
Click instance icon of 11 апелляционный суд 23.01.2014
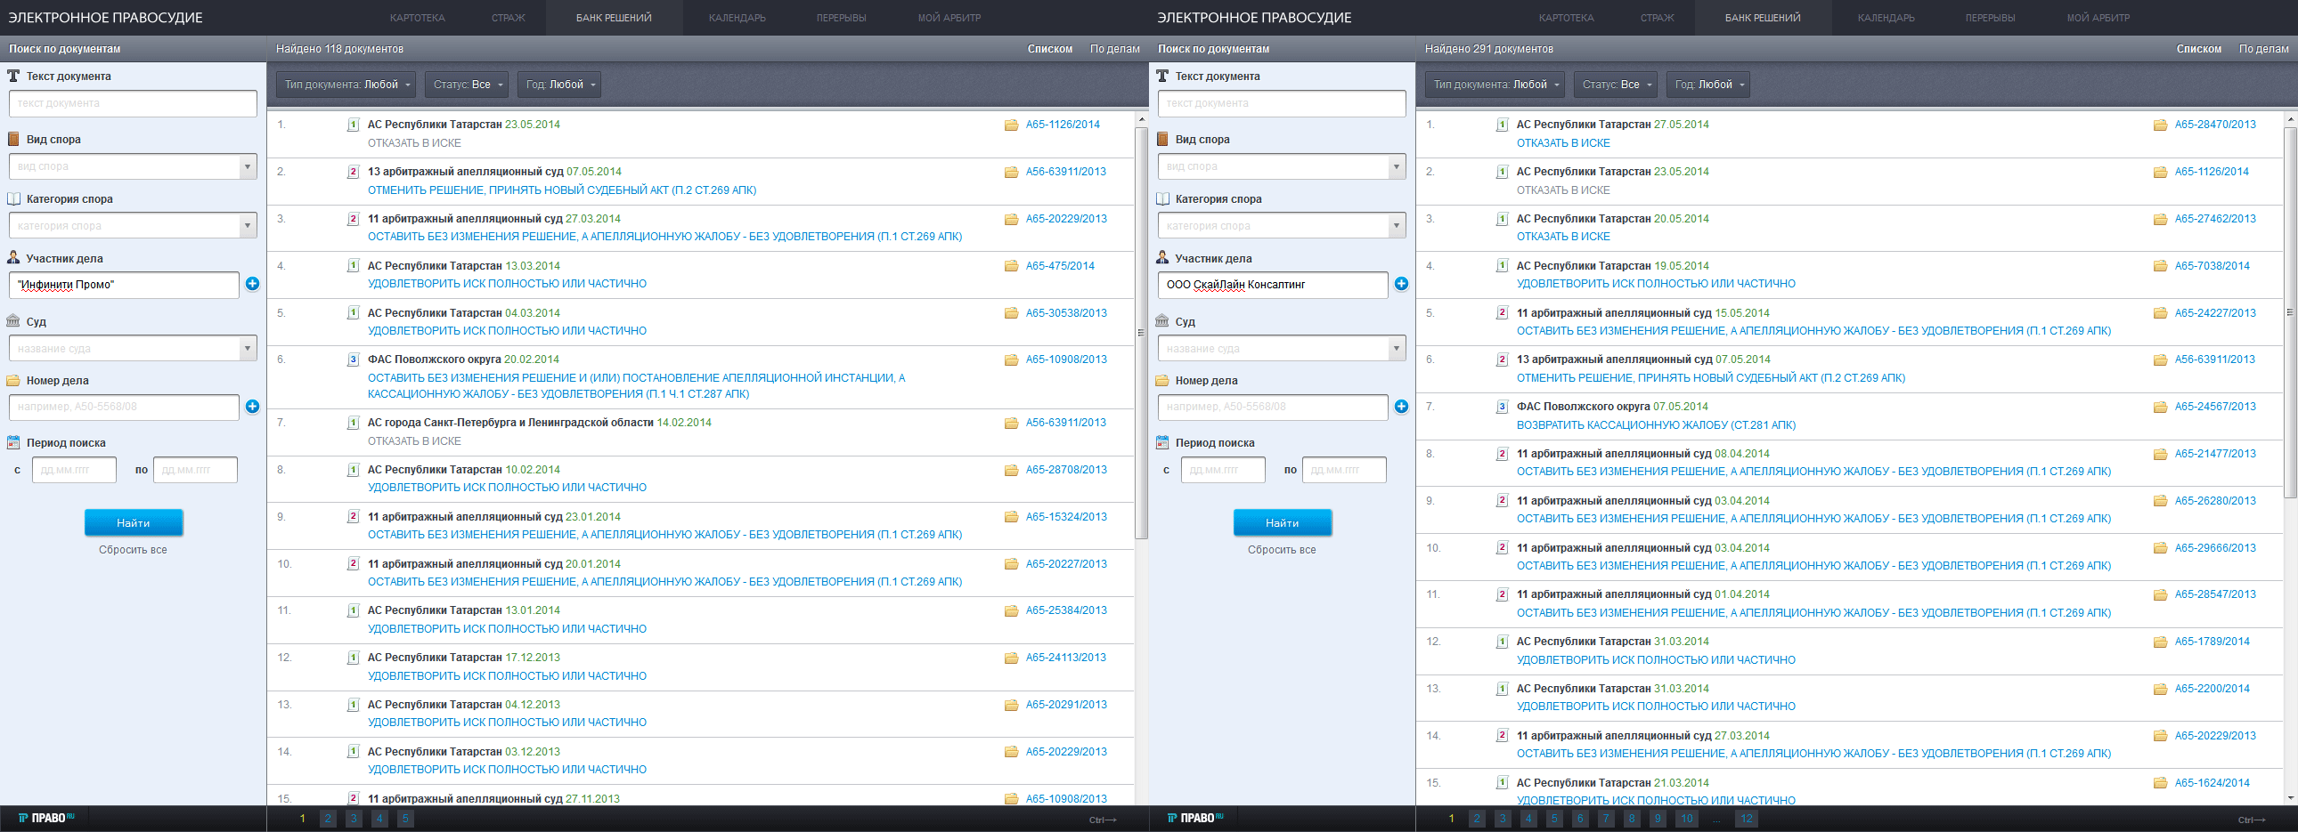[354, 517]
